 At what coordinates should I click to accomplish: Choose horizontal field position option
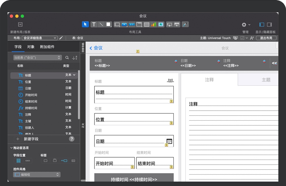[28, 161]
